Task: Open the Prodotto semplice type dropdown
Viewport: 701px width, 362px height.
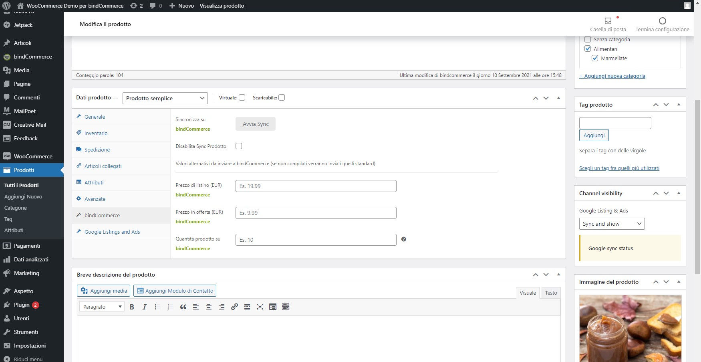Action: click(x=165, y=98)
